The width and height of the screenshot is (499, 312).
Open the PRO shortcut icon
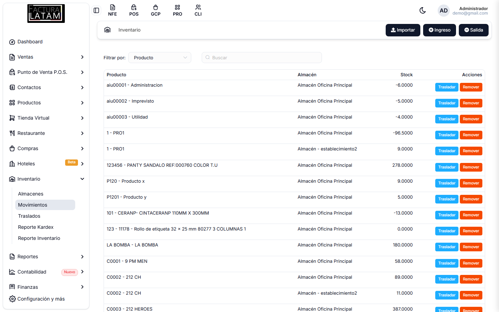(x=177, y=10)
